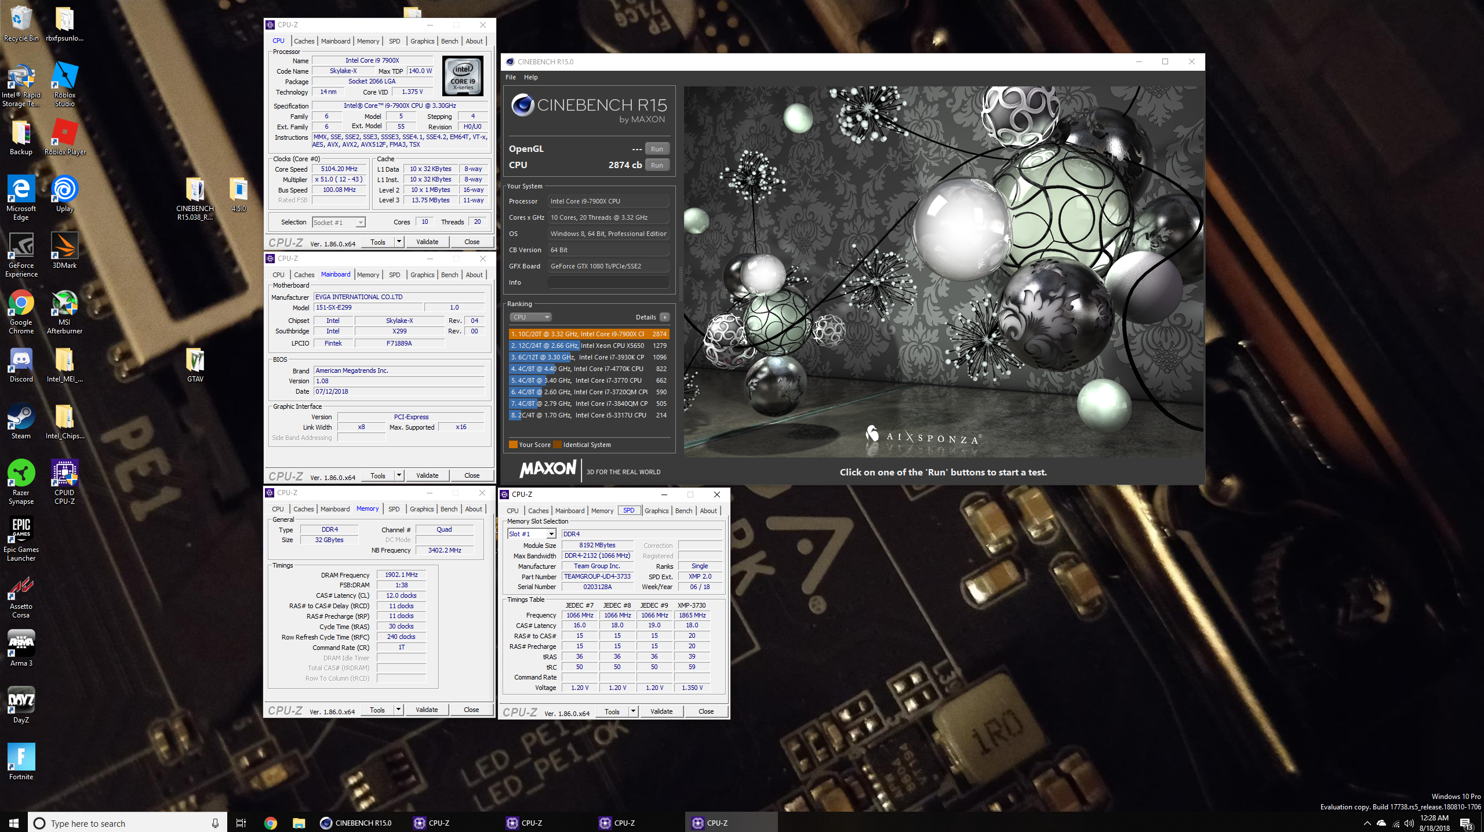Click the taskbar clock showing 12:28 AM

point(1434,823)
